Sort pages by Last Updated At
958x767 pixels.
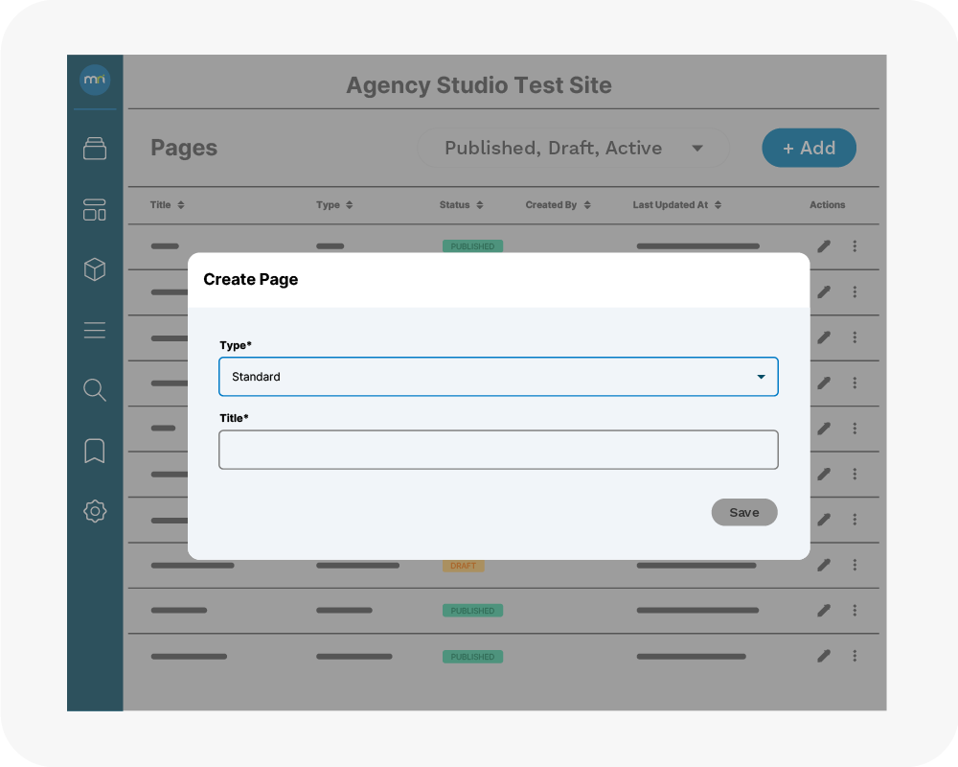[676, 205]
